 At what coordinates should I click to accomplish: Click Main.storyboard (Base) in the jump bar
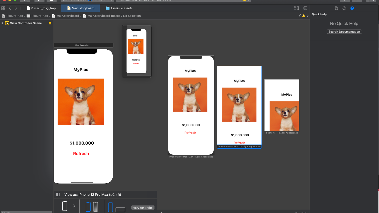tap(101, 16)
